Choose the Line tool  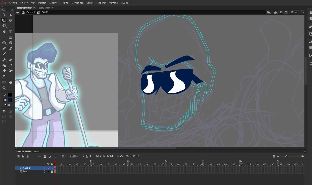tap(4, 37)
